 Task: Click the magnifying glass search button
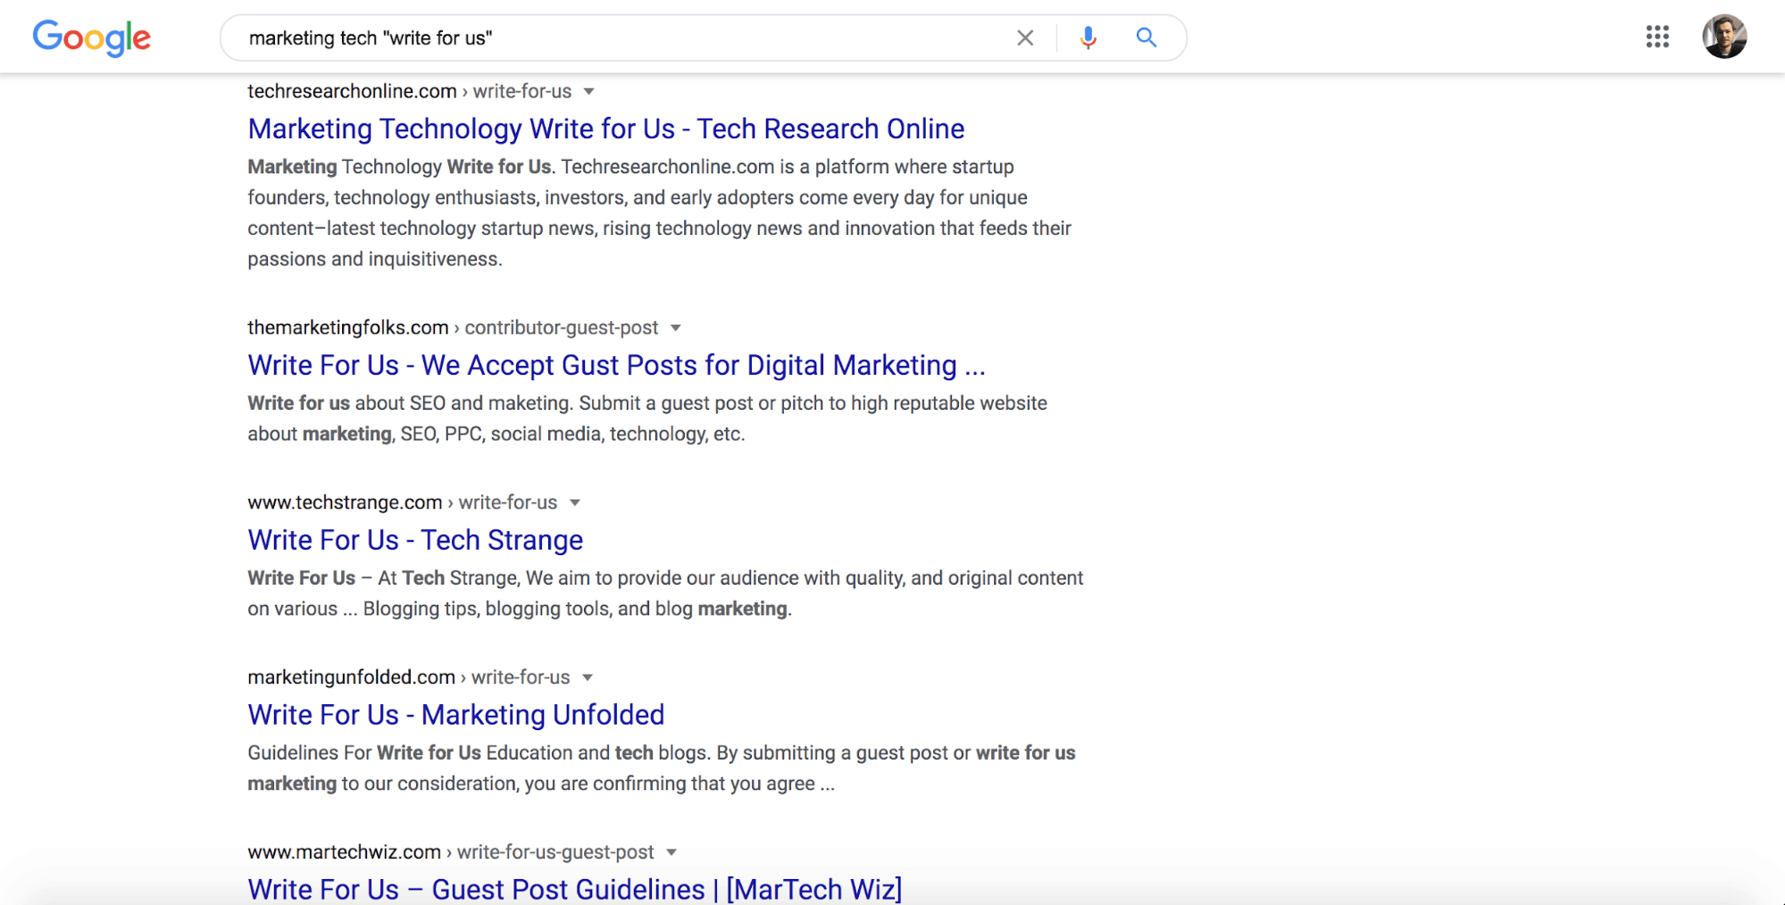coord(1147,37)
